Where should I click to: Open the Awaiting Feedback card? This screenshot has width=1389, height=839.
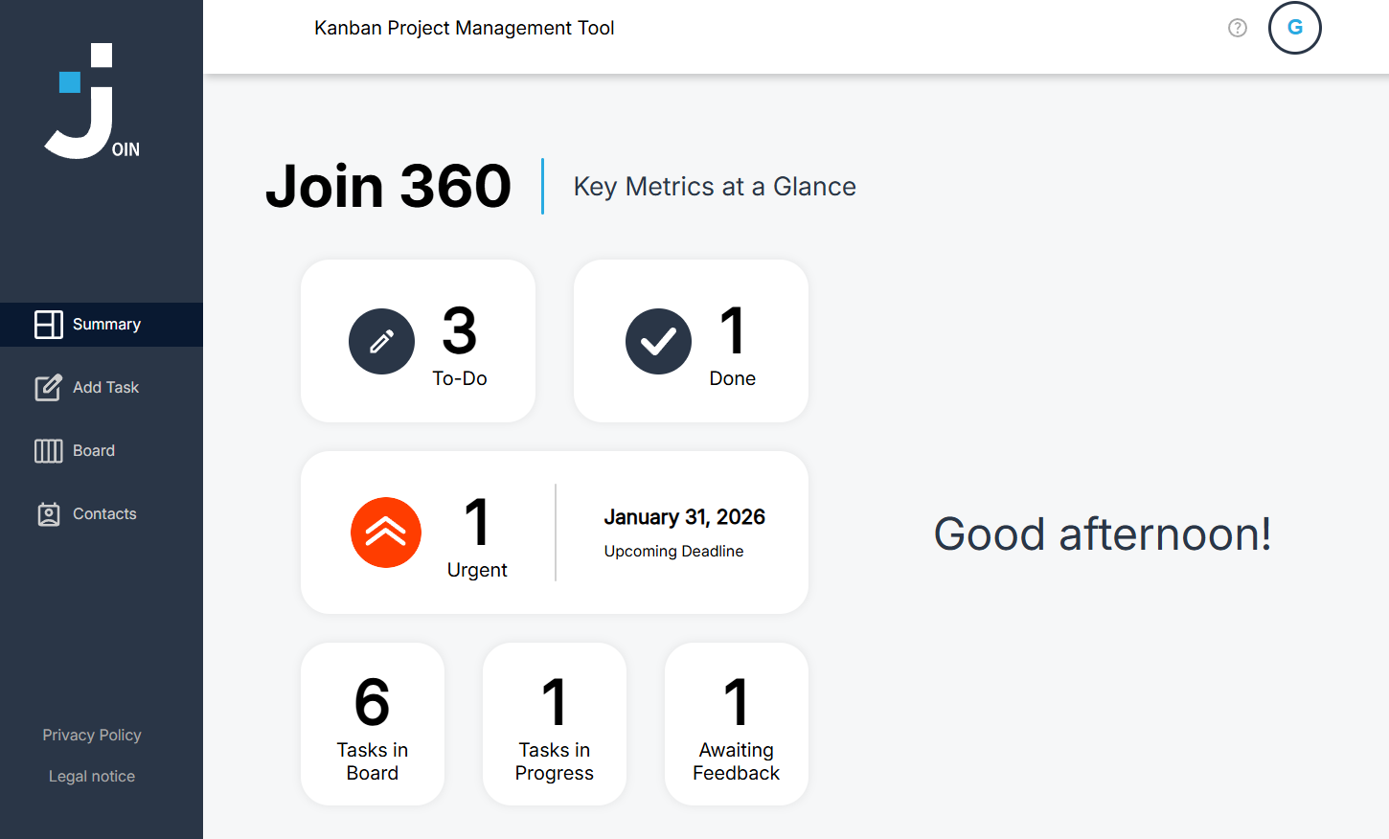[x=736, y=724]
